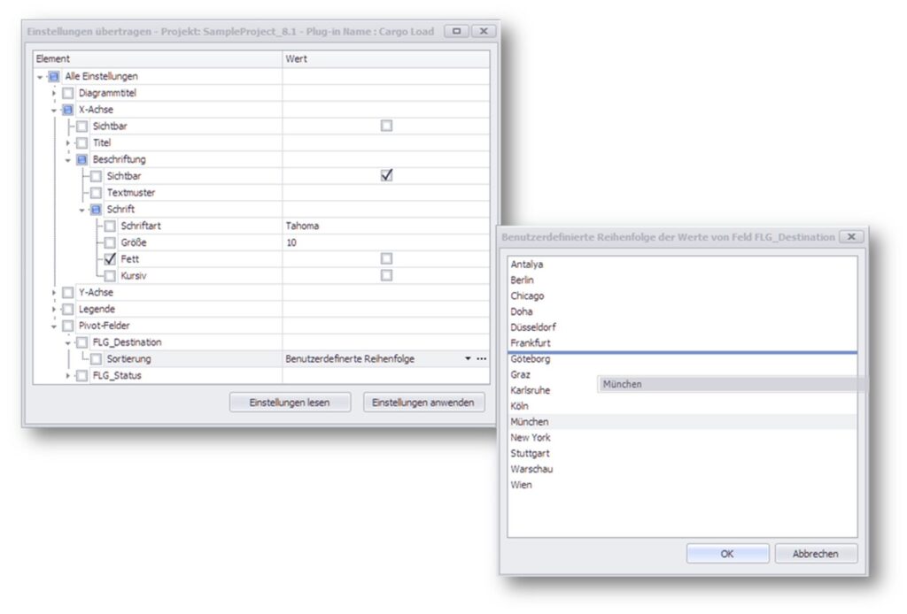The height and width of the screenshot is (614, 907).
Task: Expand the Titel node under X-Achse
Action: [x=67, y=142]
